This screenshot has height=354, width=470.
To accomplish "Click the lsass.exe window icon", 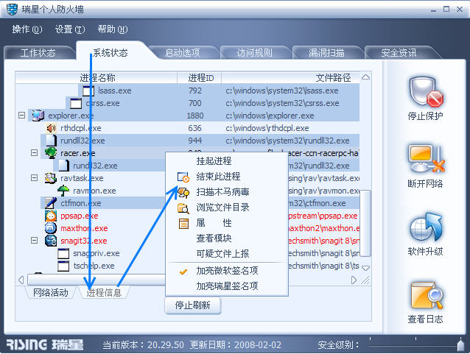I will click(x=88, y=91).
